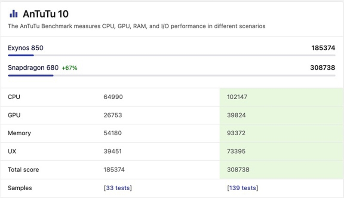Open the Snapdragon 680 link
The width and height of the screenshot is (344, 198).
[x=33, y=68]
